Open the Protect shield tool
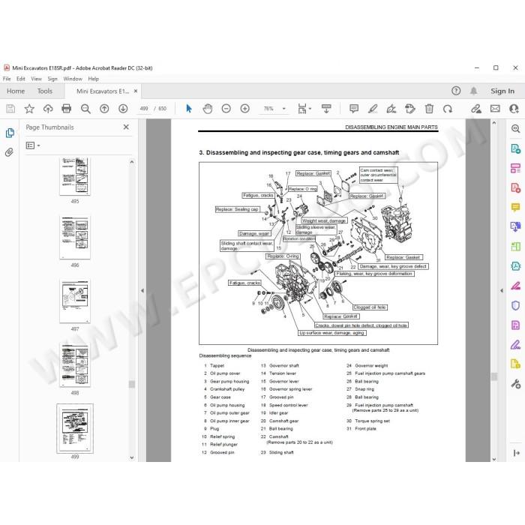The height and width of the screenshot is (525, 525). (516, 305)
